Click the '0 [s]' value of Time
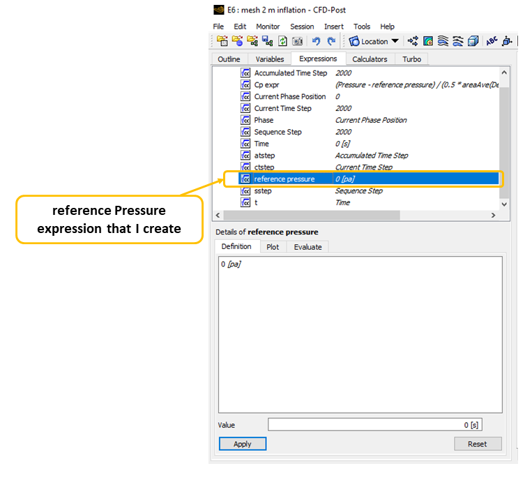The image size is (532, 480). click(342, 144)
